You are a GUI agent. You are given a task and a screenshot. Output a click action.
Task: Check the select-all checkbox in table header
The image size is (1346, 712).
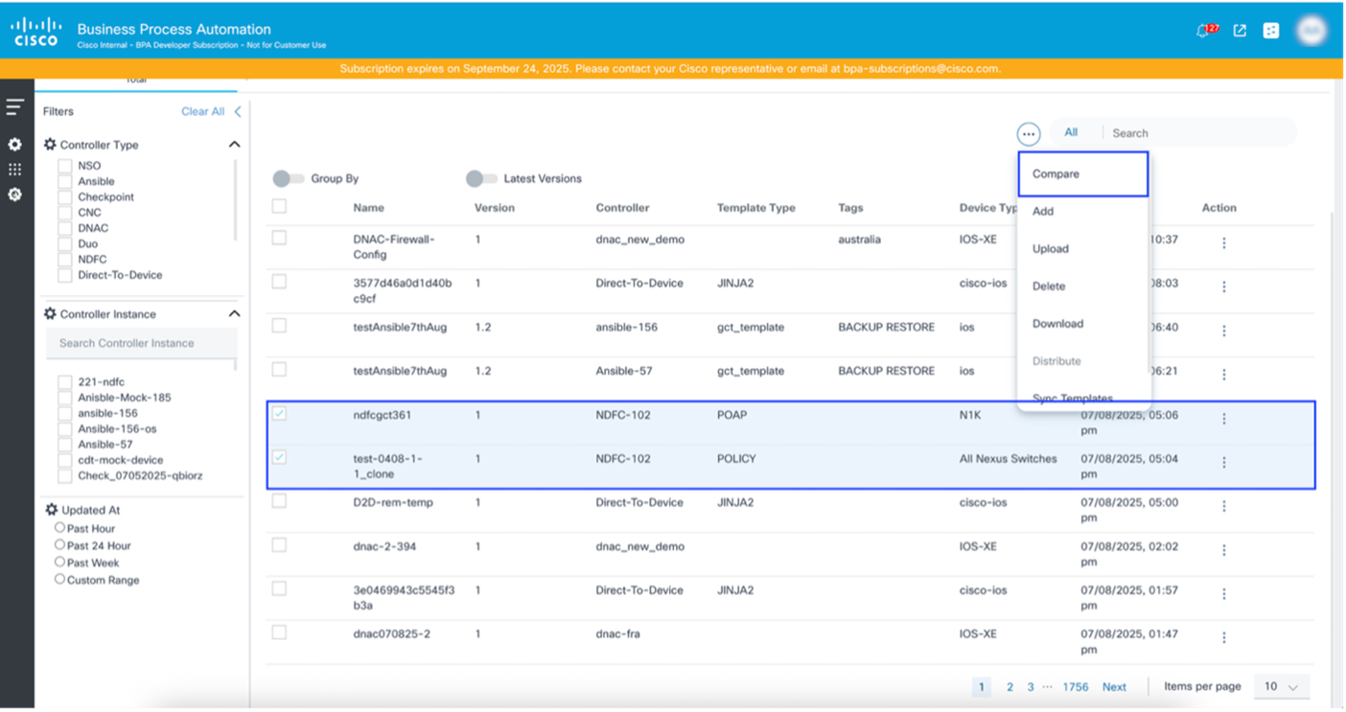(279, 206)
